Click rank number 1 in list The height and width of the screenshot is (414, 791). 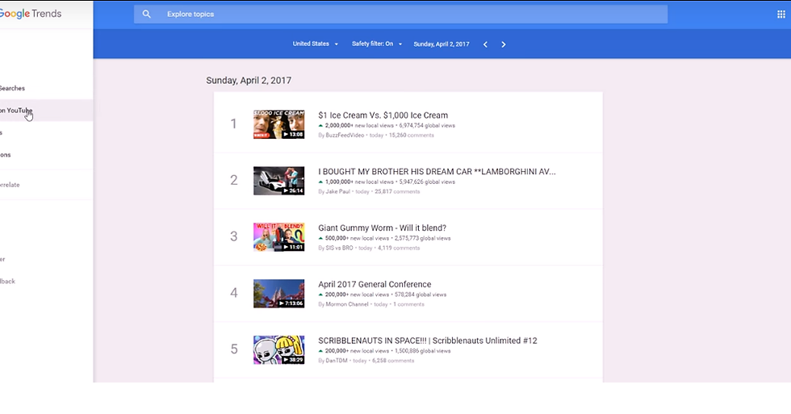point(233,124)
